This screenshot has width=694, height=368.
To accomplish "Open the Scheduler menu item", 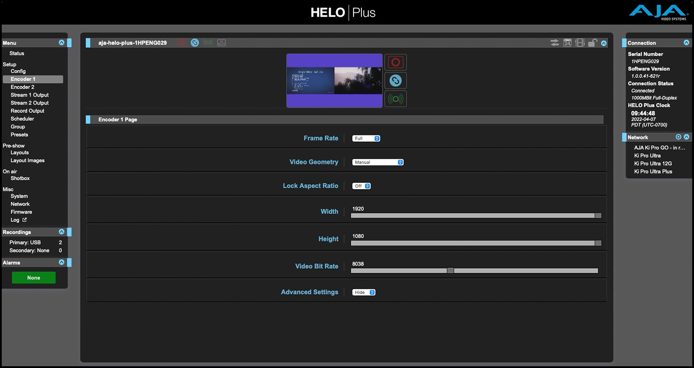I will (x=22, y=119).
